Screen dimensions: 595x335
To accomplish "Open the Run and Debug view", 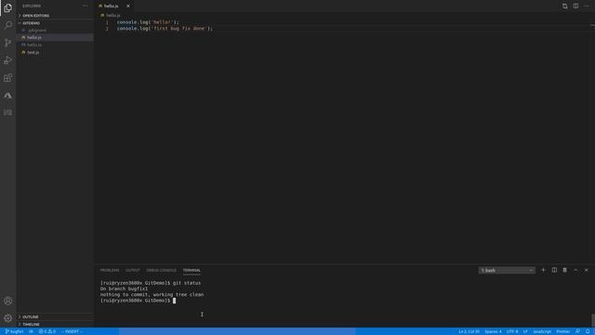I will (7, 60).
